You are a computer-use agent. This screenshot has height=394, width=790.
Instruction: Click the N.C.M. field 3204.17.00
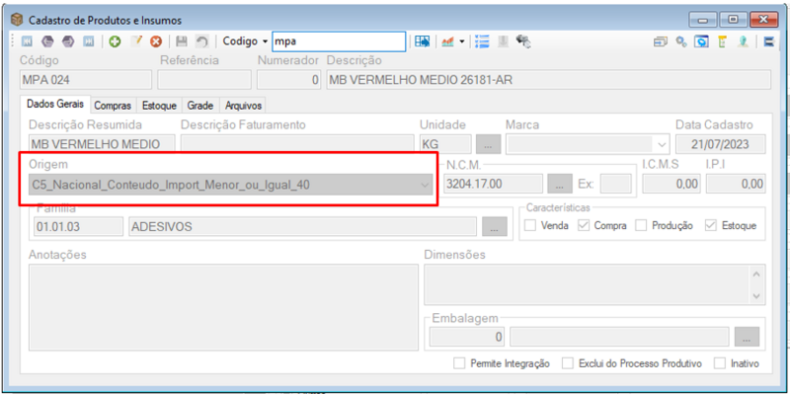pyautogui.click(x=493, y=184)
